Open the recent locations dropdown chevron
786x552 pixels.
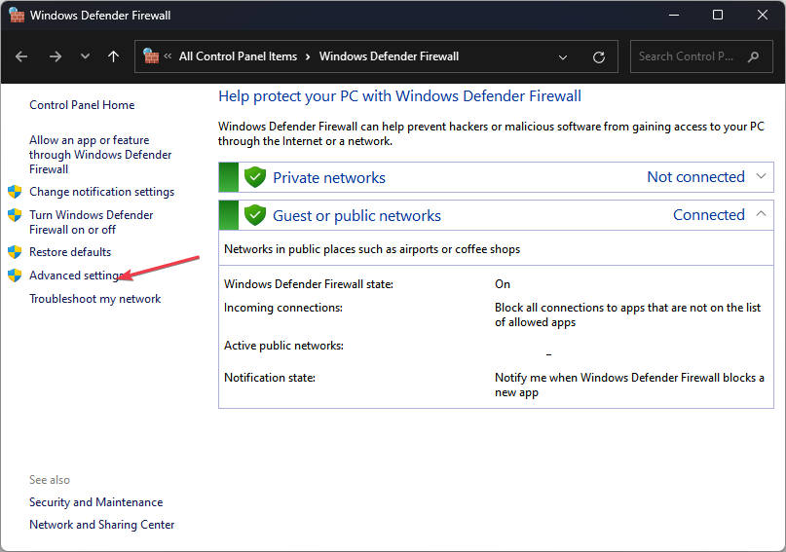point(85,56)
